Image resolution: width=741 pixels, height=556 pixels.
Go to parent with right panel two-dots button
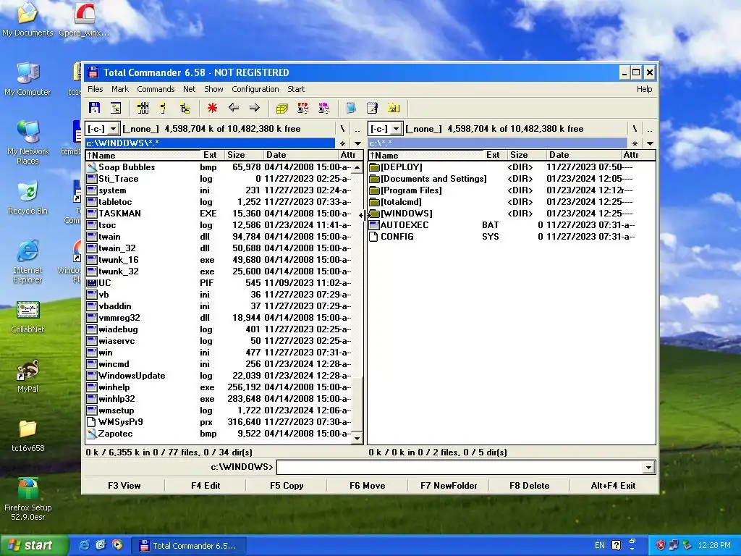click(650, 129)
